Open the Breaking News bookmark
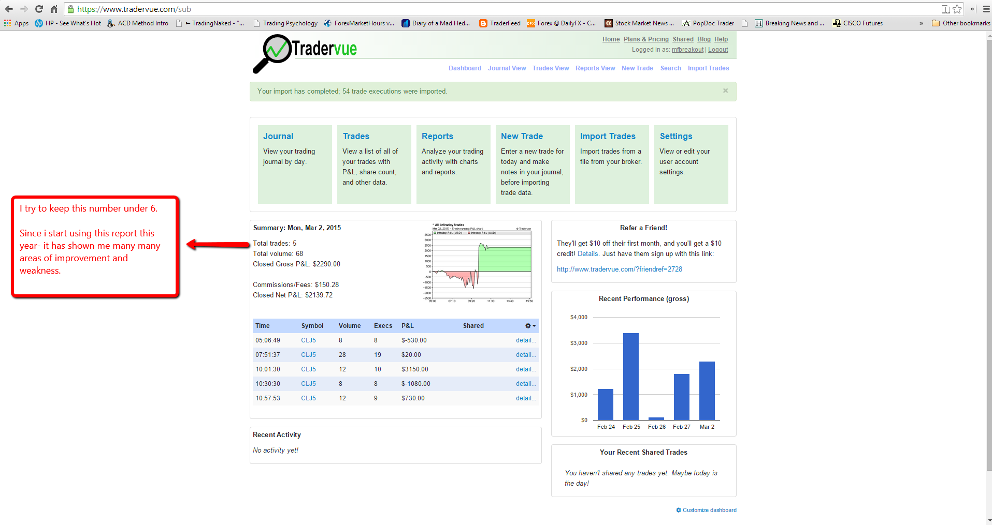Viewport: 992px width, 525px height. 789,23
